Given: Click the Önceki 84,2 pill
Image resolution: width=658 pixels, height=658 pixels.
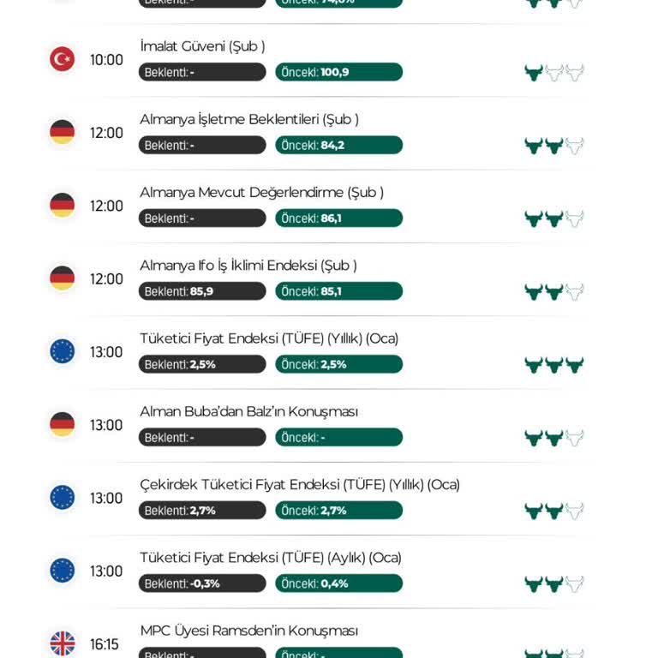Looking at the screenshot, I should coord(338,145).
